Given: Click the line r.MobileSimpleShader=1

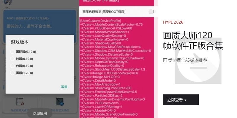Looking at the screenshot, I should click(x=105, y=32).
